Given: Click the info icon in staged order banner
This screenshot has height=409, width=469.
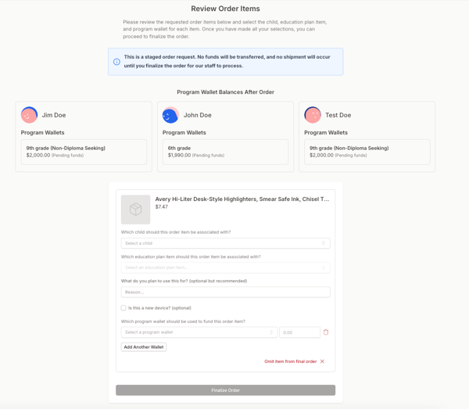Looking at the screenshot, I should tap(116, 62).
